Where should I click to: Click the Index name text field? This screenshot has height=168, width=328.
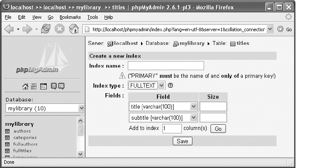(x=166, y=66)
